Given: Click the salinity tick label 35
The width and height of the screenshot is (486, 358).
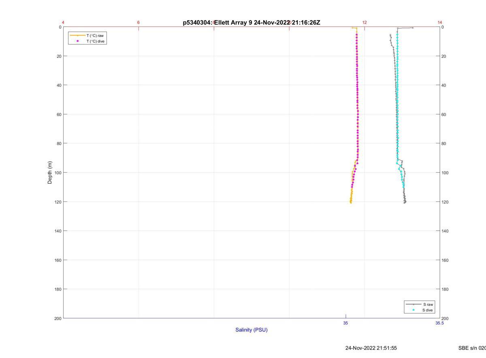Looking at the screenshot, I should tap(345, 323).
